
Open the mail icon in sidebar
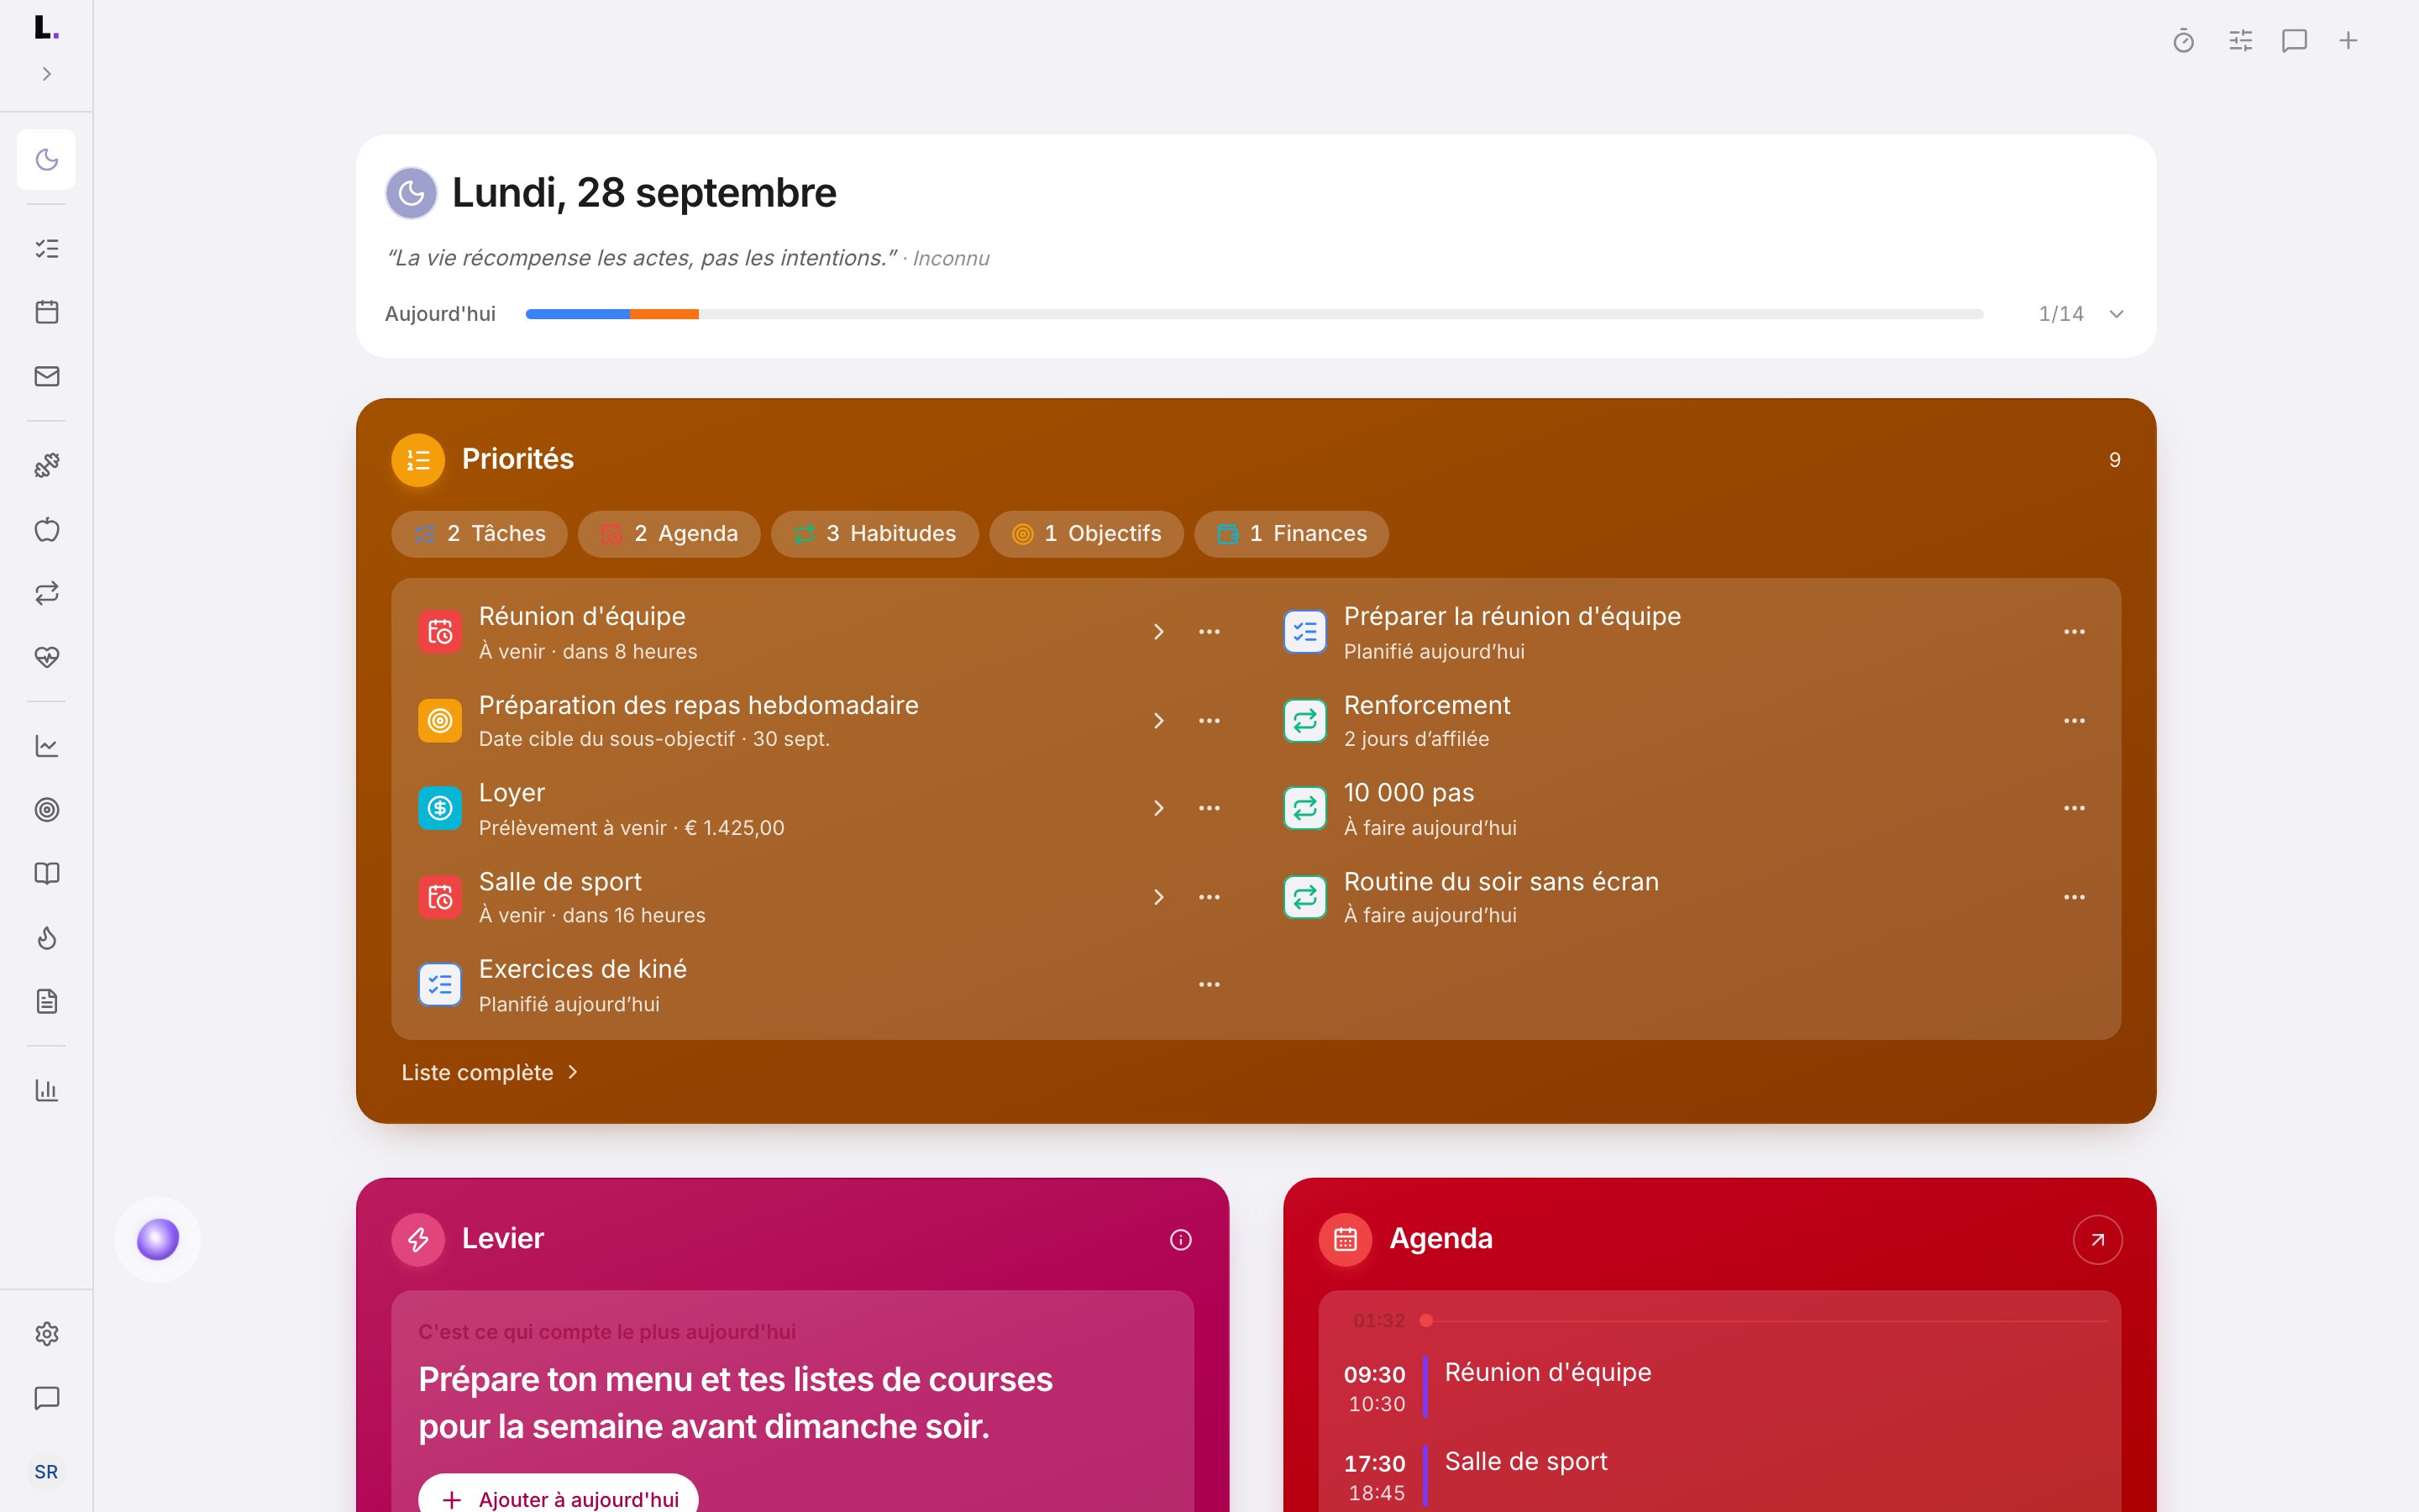(x=47, y=376)
